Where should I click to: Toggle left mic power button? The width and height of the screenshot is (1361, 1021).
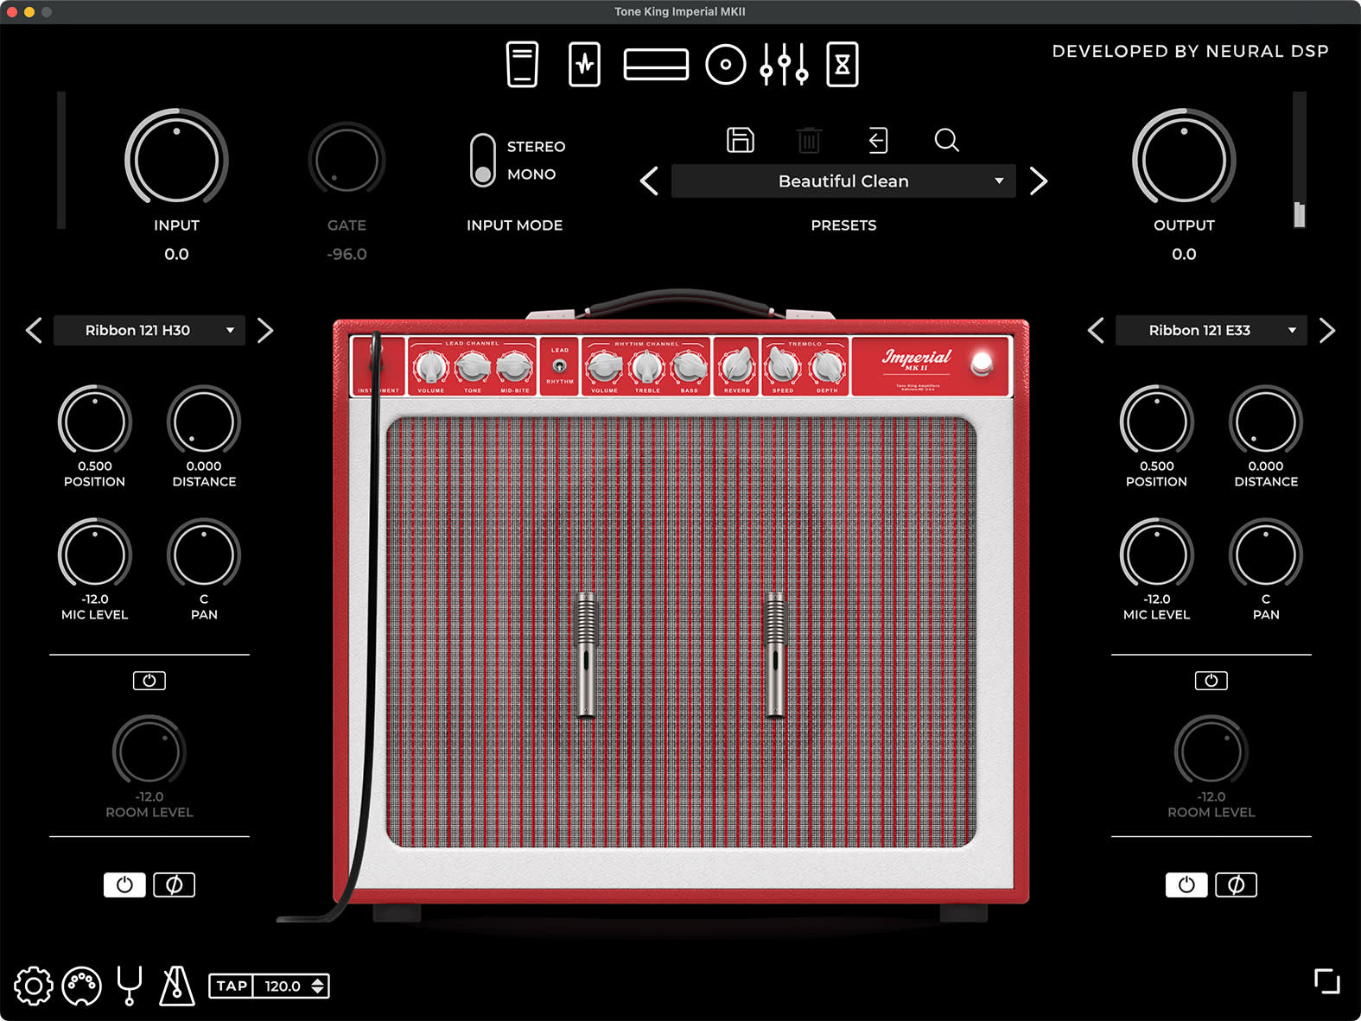pos(124,885)
